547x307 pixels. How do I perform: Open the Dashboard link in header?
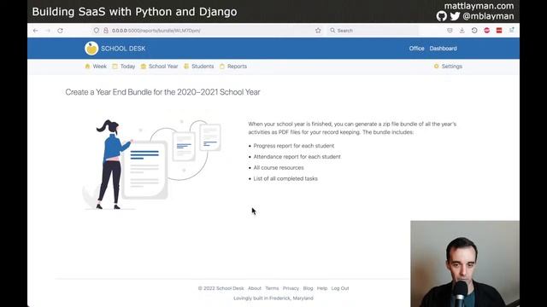pyautogui.click(x=443, y=49)
